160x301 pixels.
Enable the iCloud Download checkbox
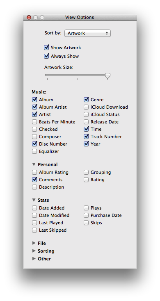coord(86,107)
